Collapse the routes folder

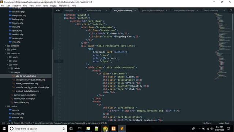[6, 106]
